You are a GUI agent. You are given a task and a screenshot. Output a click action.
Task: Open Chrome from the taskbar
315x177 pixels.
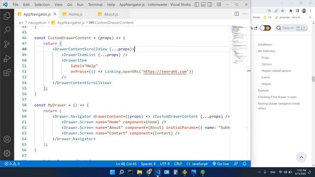coord(149,172)
